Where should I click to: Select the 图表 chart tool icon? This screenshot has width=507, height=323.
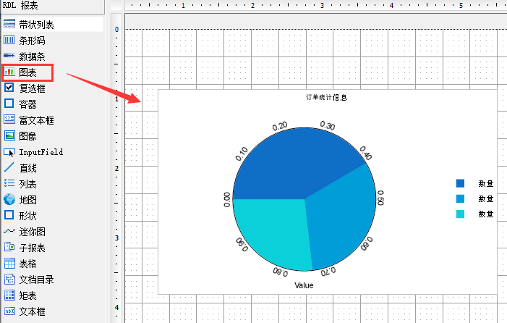tap(9, 72)
